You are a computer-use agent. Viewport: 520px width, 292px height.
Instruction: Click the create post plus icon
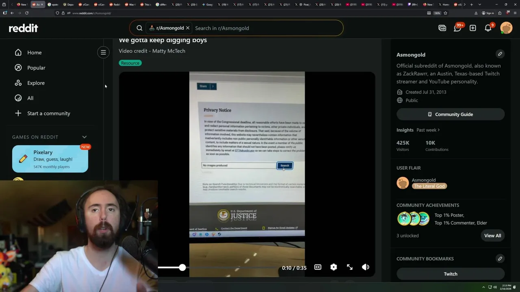tap(473, 28)
